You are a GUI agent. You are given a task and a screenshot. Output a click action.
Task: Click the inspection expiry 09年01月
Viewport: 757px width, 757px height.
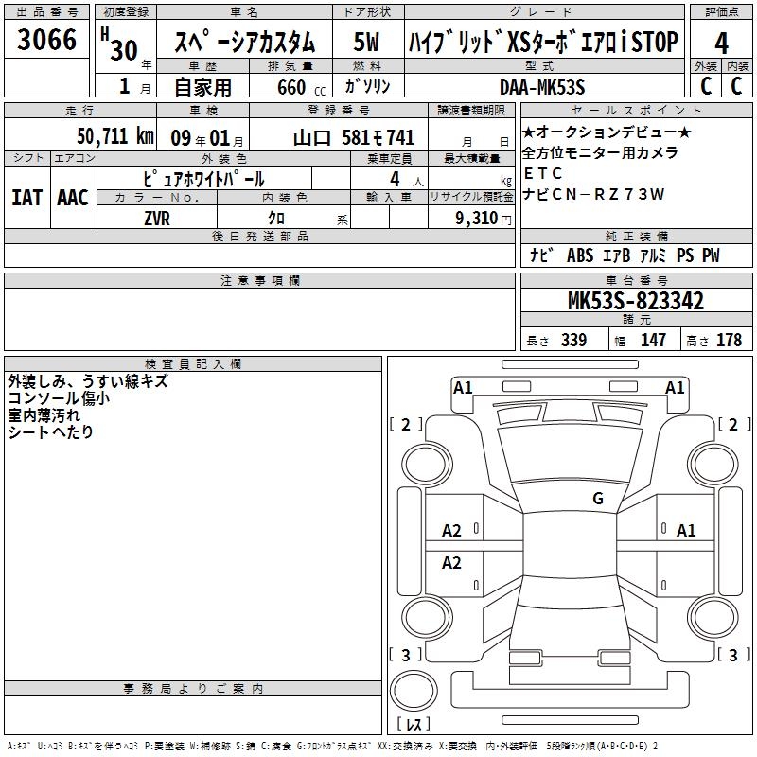207,138
